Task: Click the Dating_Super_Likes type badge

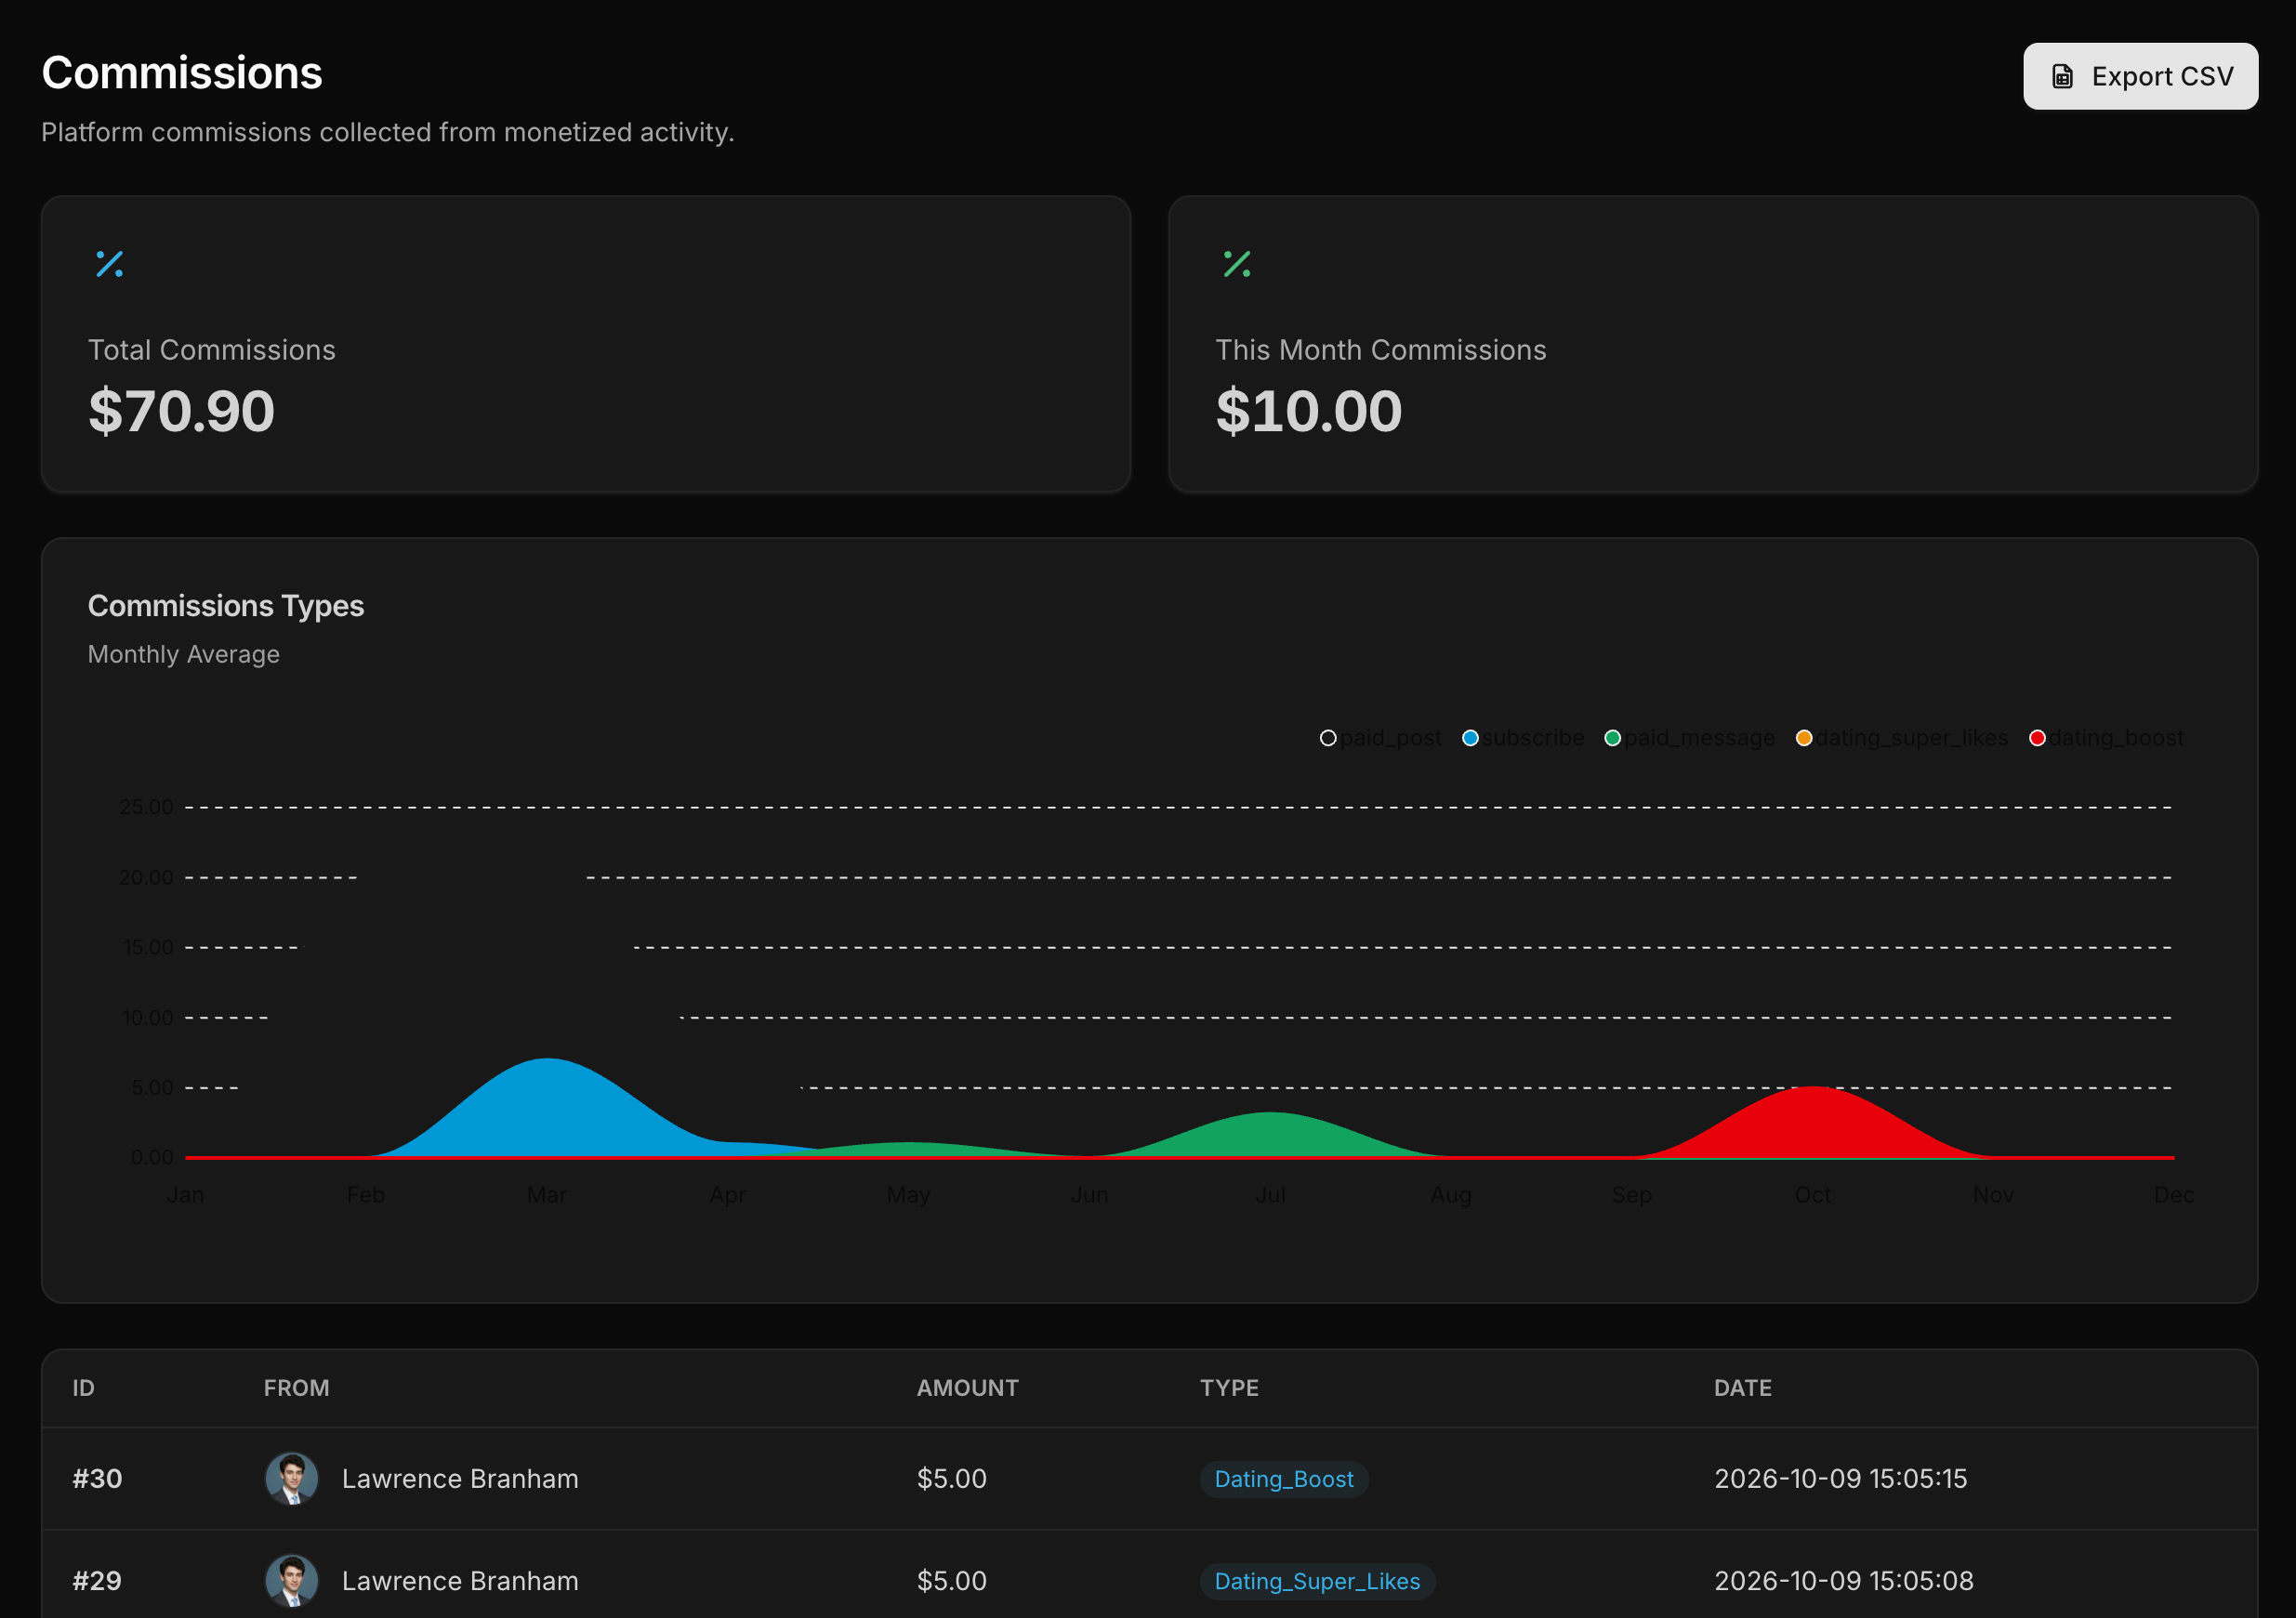Action: 1317,1581
